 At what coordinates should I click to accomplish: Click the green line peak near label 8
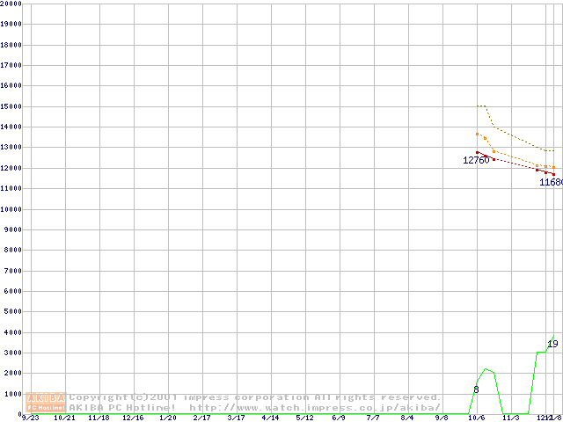pyautogui.click(x=486, y=369)
